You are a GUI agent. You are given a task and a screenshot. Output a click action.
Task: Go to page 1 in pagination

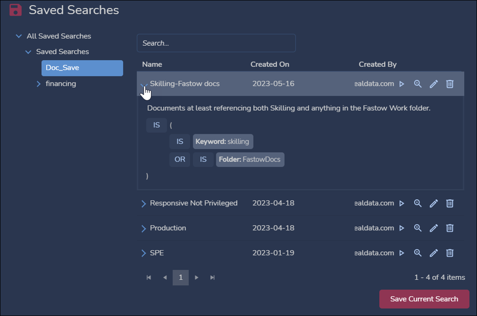coord(180,277)
